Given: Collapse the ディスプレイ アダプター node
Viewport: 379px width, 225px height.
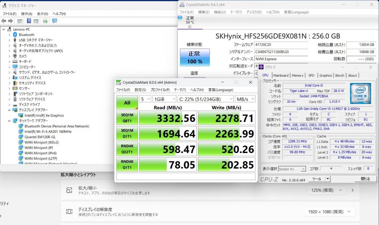Looking at the screenshot, I should 9,110.
